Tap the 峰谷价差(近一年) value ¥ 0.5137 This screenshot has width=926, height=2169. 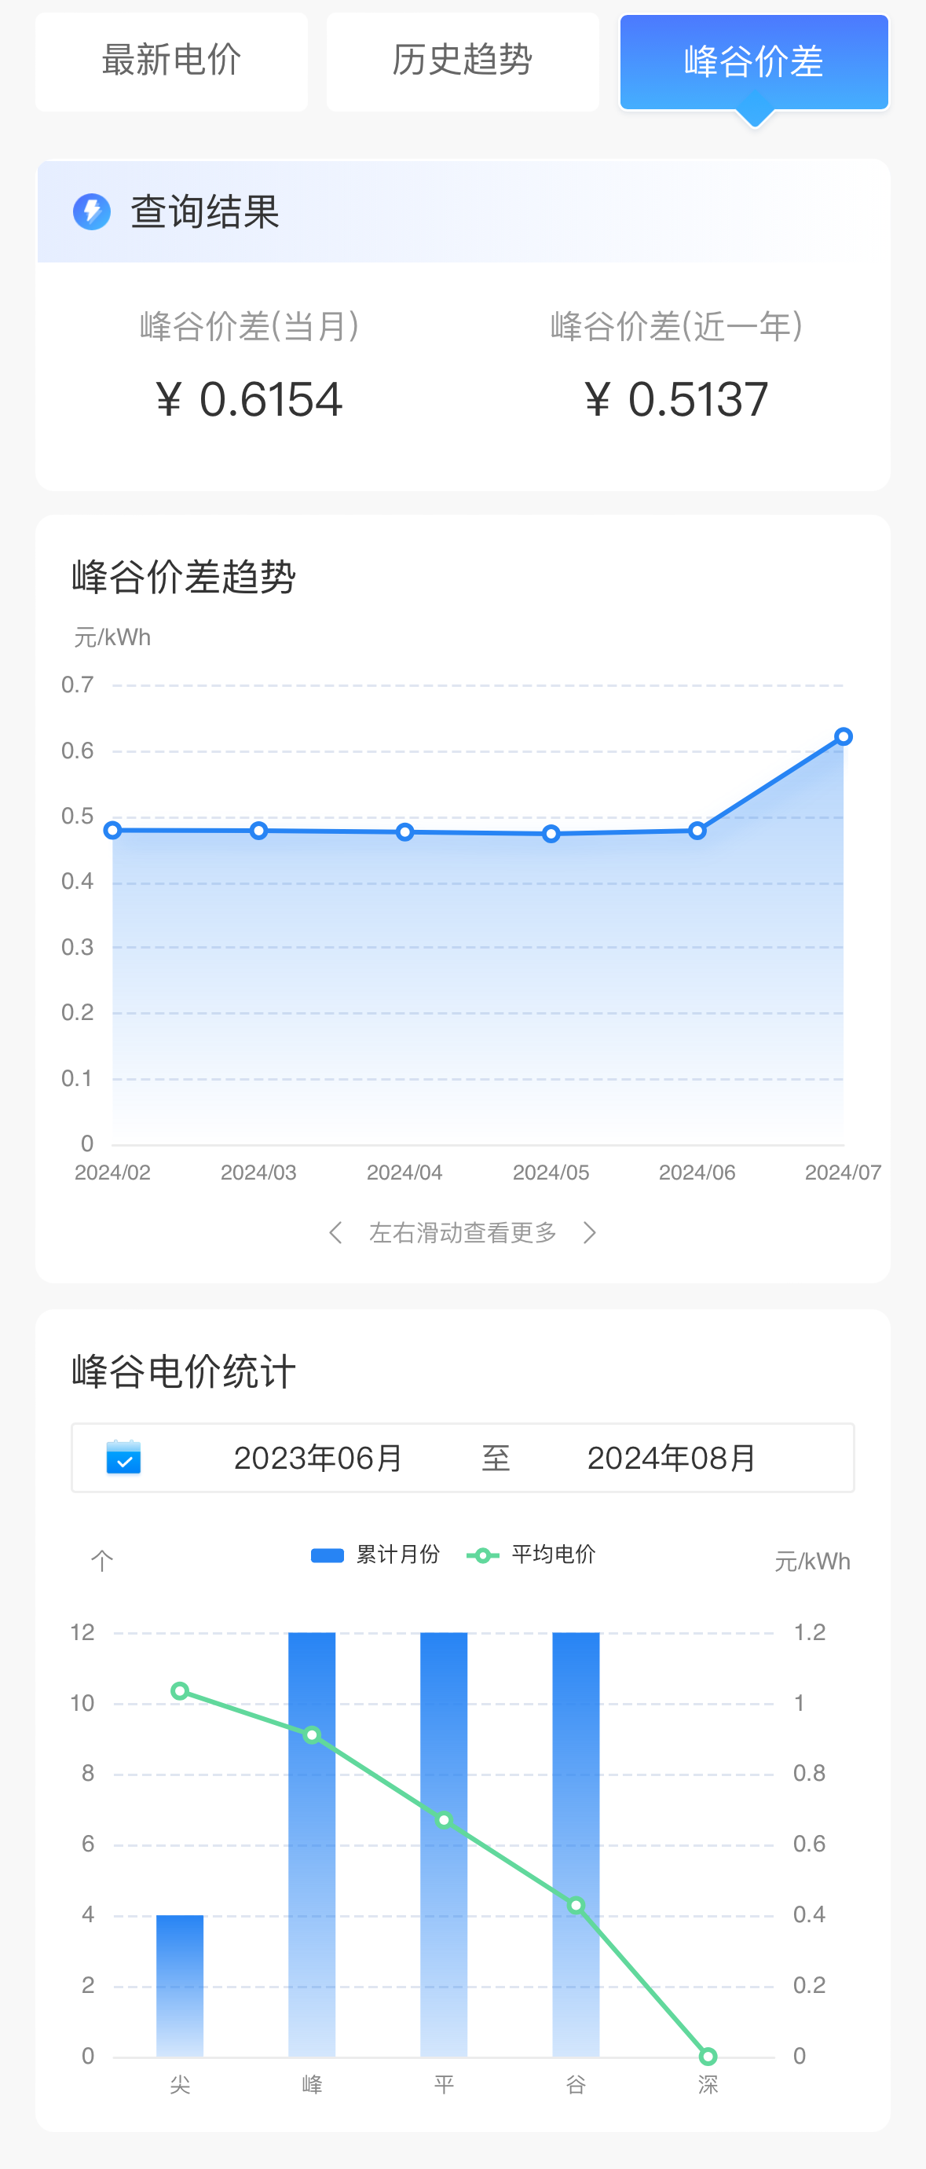[676, 399]
